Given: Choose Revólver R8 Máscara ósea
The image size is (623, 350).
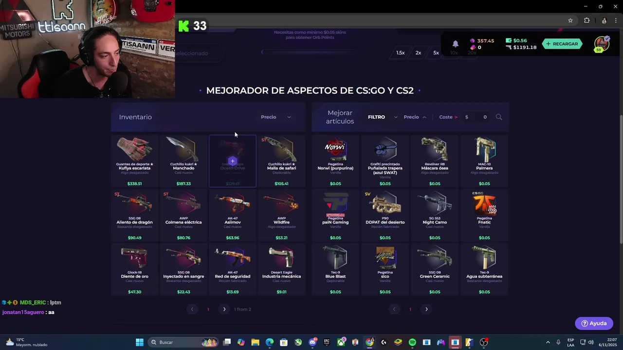Looking at the screenshot, I should (435, 161).
